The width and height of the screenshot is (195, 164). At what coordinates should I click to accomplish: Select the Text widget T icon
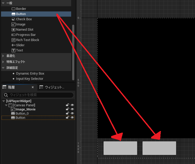coord(13,50)
